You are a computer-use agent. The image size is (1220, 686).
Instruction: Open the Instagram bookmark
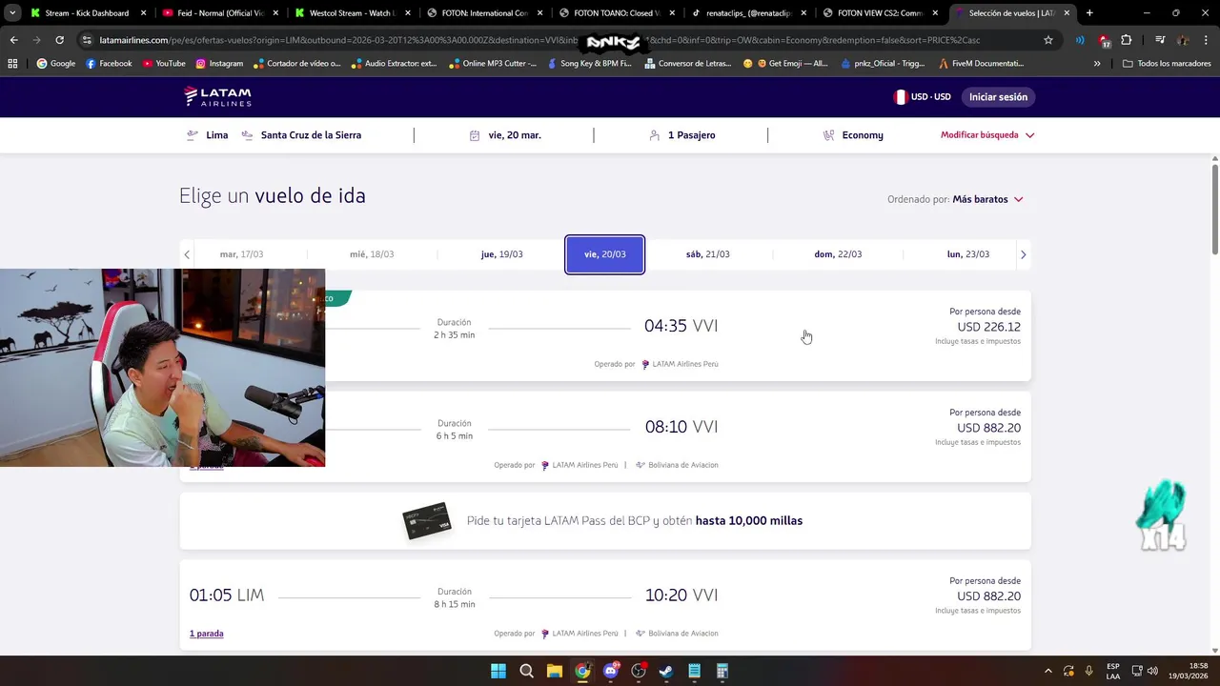[219, 64]
